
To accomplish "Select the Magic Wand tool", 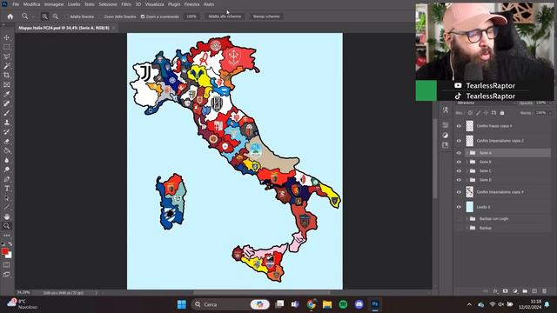I will pos(6,66).
